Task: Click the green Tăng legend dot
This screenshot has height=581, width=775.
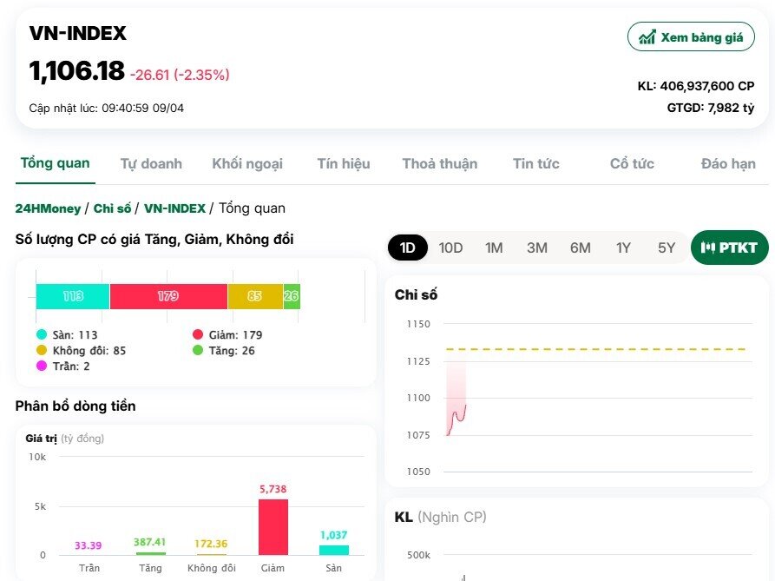Action: pyautogui.click(x=198, y=351)
